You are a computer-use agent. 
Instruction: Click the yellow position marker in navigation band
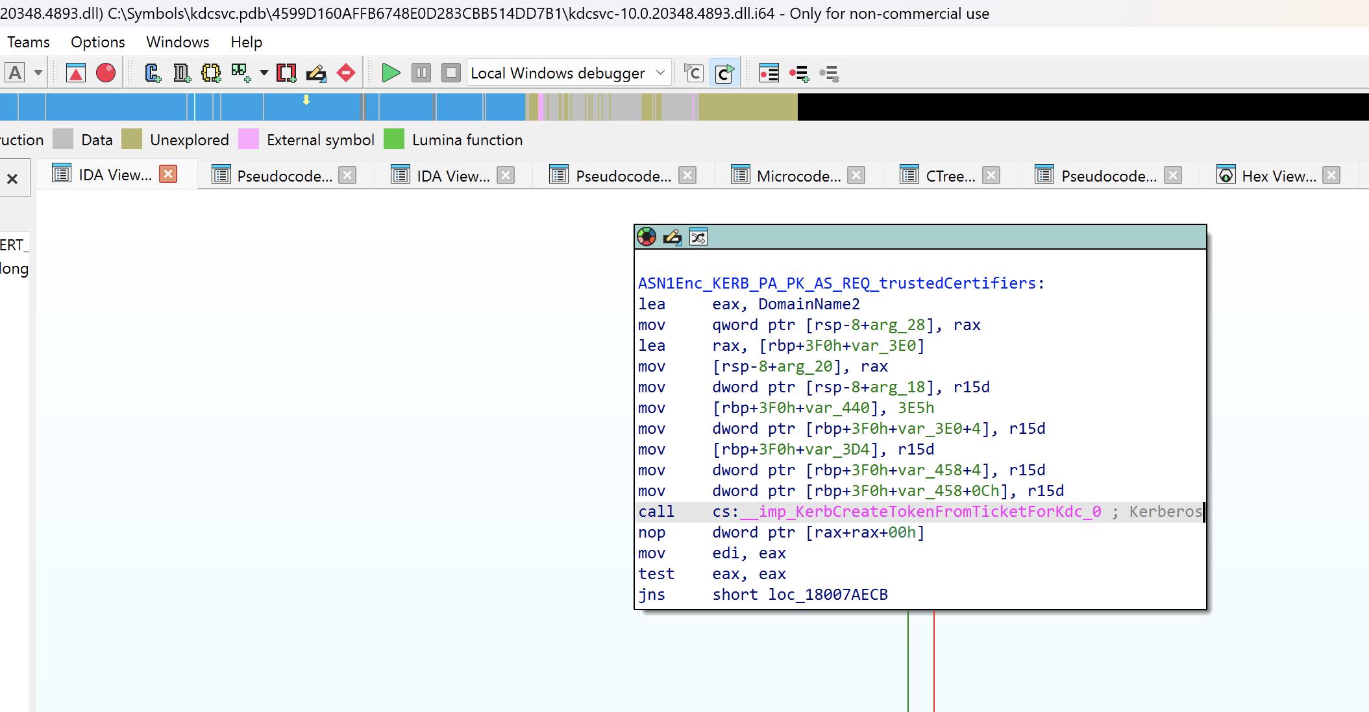click(x=306, y=100)
